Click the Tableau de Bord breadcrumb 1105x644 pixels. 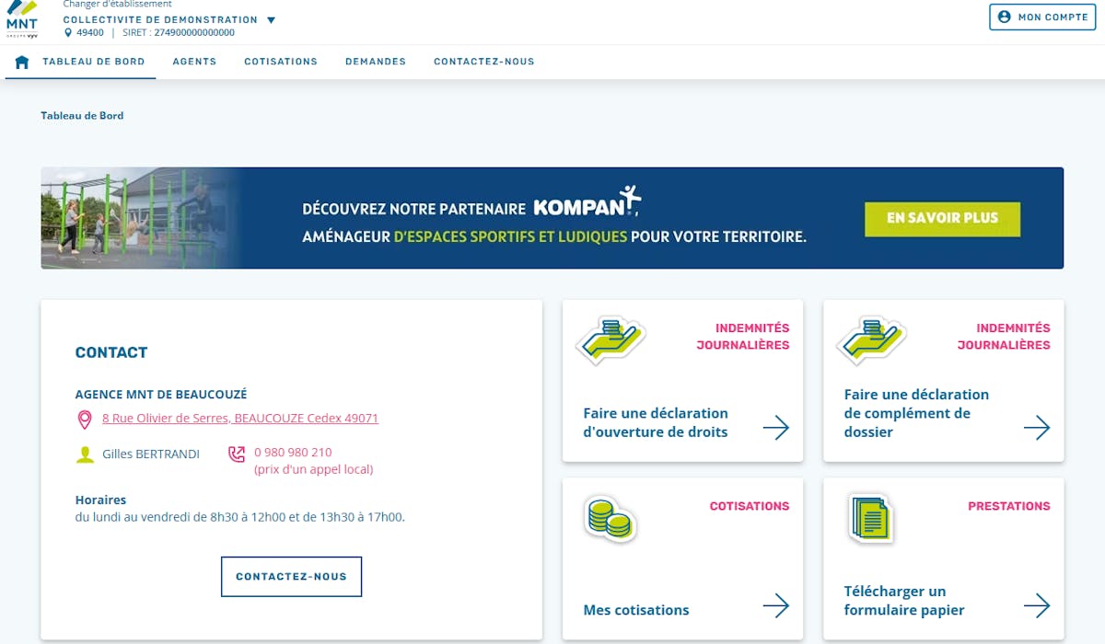81,116
